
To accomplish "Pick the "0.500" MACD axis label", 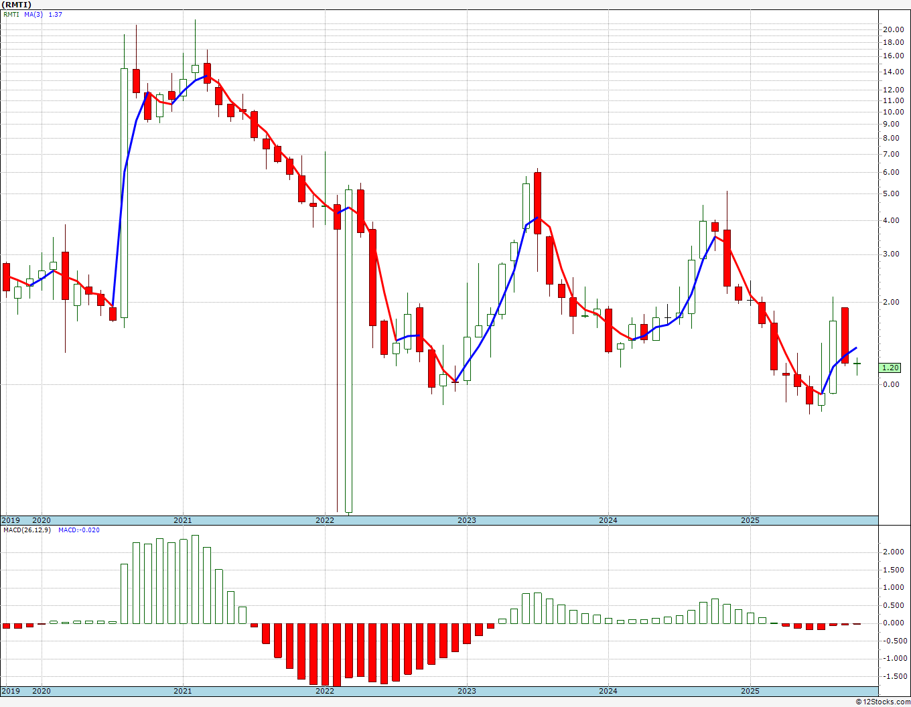I will 894,605.
